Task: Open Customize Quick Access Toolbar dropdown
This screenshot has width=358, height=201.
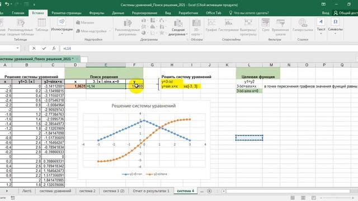Action: coord(34,4)
